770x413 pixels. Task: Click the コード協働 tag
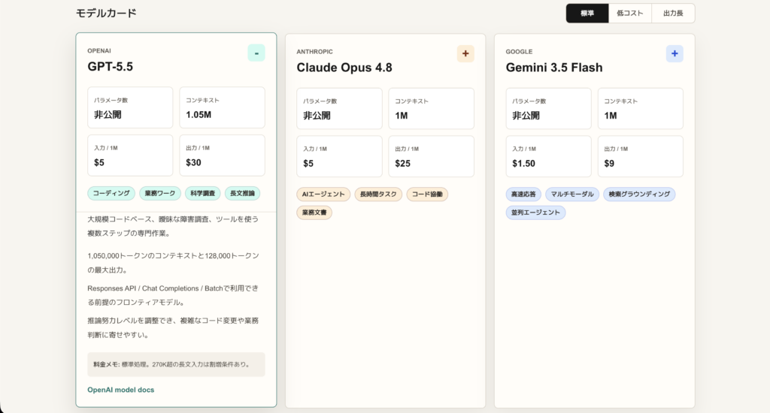[427, 194]
